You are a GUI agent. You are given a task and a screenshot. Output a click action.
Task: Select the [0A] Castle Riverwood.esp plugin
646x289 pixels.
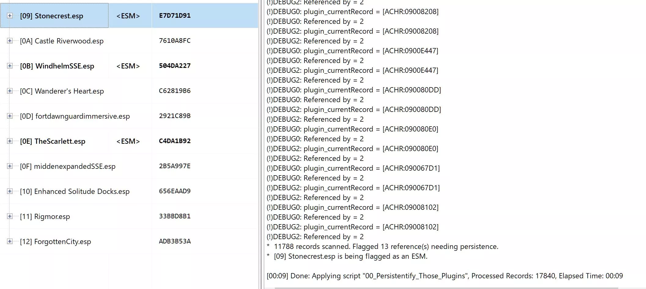pyautogui.click(x=62, y=41)
